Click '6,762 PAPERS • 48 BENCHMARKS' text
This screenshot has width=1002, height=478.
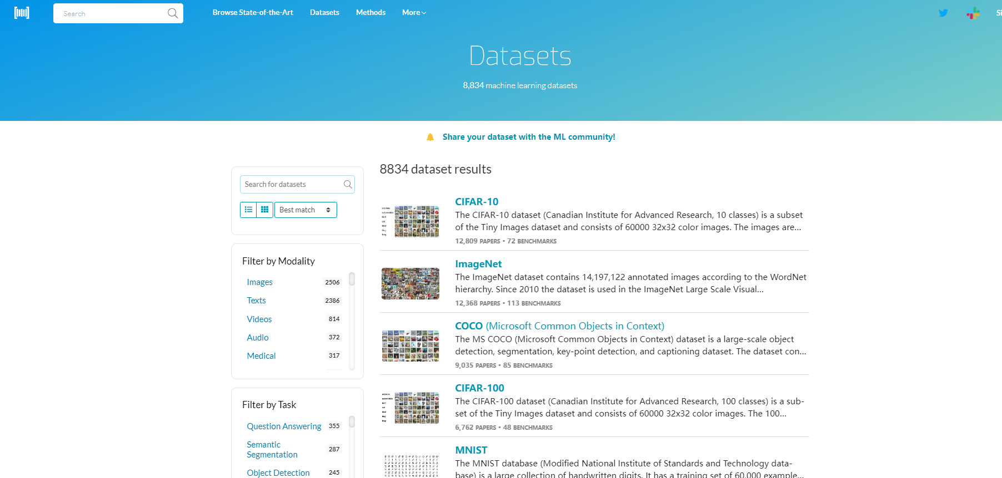coord(504,428)
